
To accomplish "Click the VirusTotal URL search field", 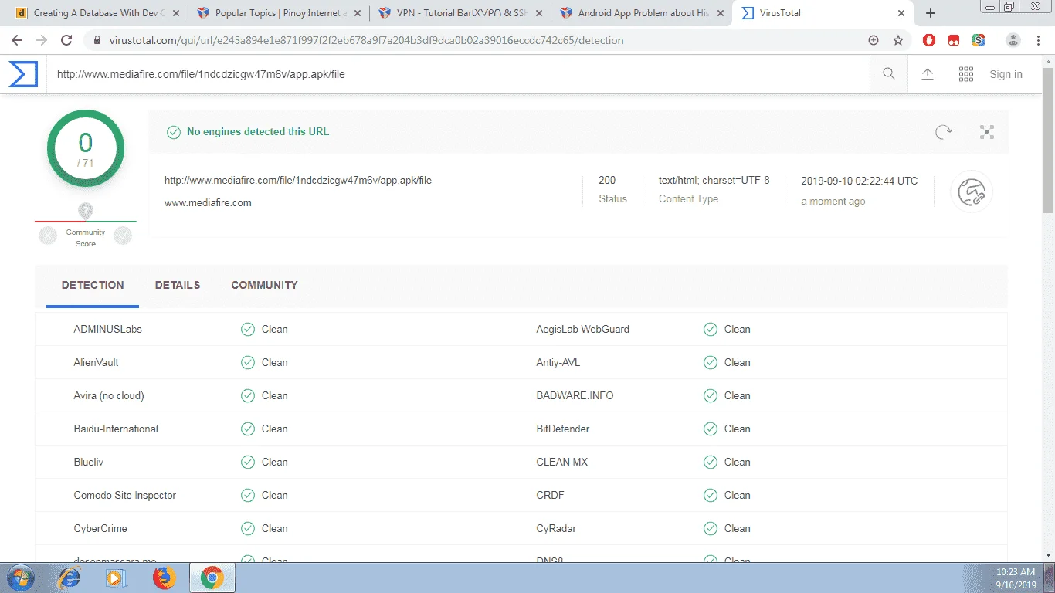I will coord(458,74).
